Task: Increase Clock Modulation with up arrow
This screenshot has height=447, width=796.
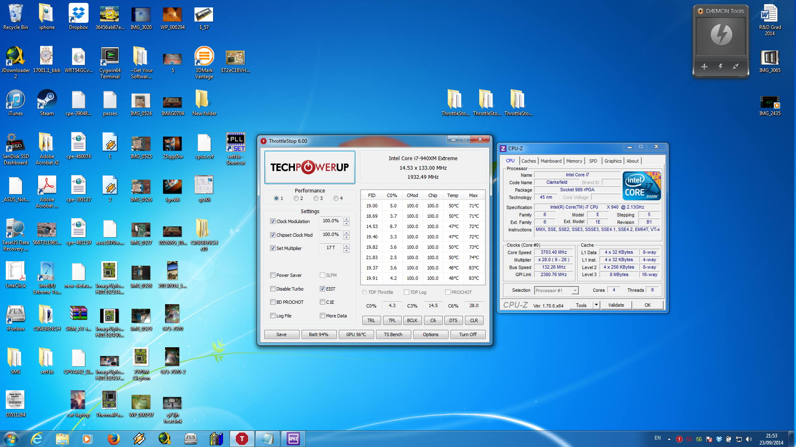Action: (347, 219)
